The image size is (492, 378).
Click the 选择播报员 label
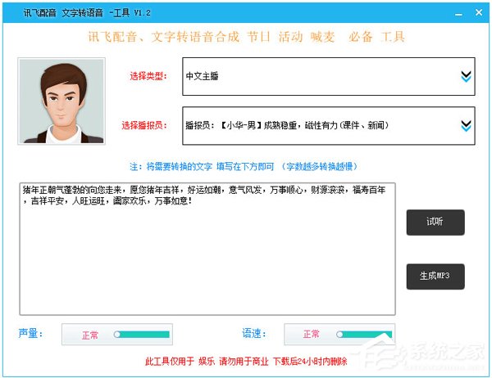coord(144,125)
